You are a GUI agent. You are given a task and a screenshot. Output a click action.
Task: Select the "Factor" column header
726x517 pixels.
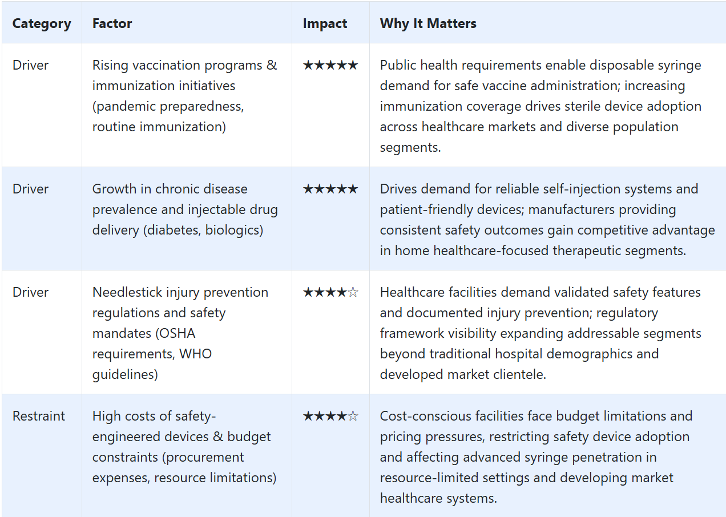point(112,23)
